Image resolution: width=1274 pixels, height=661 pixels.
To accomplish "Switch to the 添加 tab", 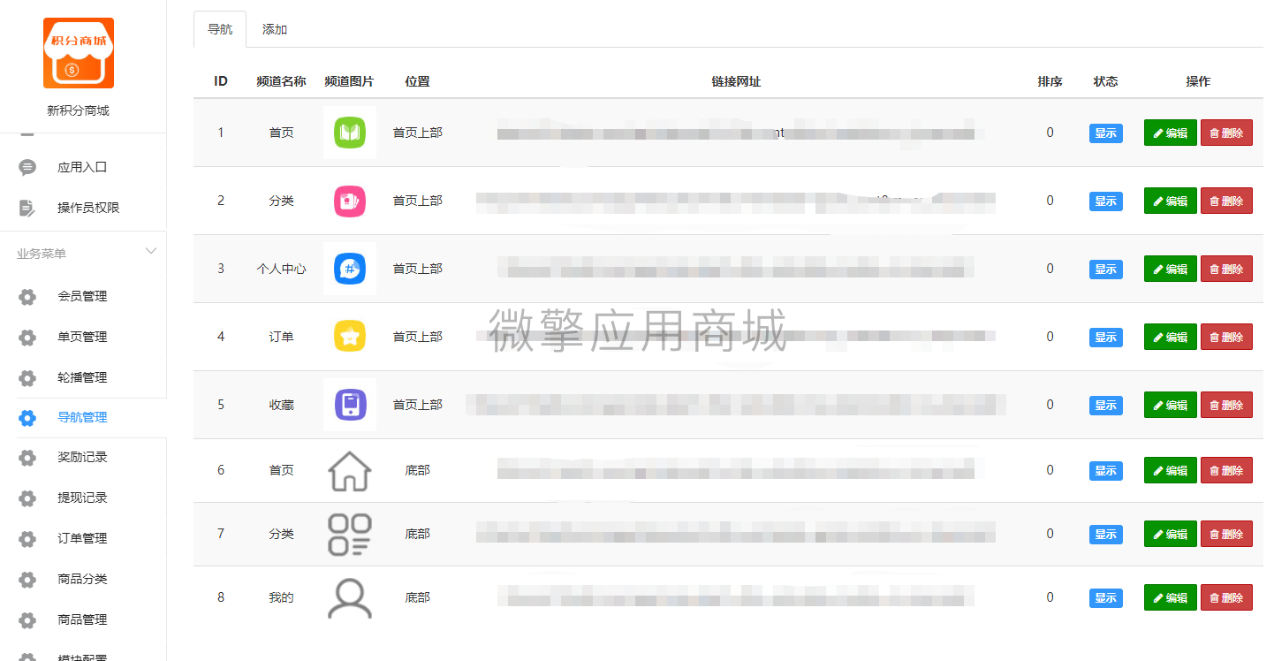I will point(275,29).
